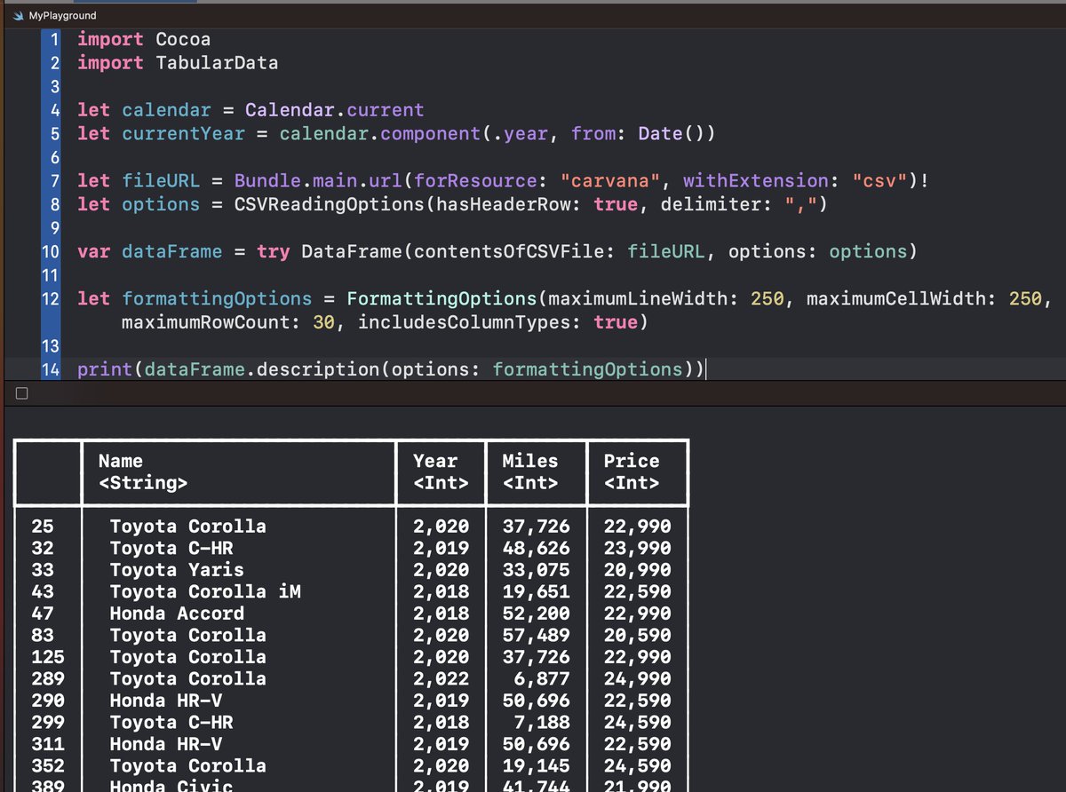This screenshot has width=1066, height=792.
Task: Click price 24,990 in row 289
Action: click(x=637, y=678)
